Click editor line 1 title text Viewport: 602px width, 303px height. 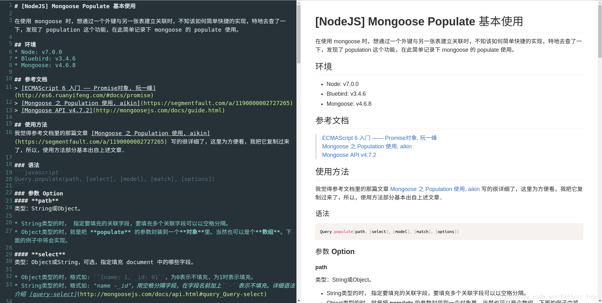coord(75,6)
